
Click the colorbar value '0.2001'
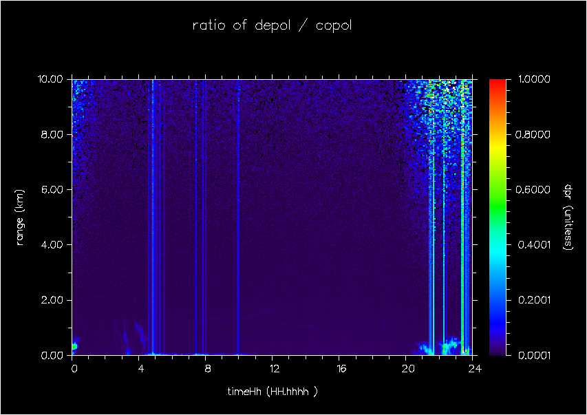coord(534,300)
